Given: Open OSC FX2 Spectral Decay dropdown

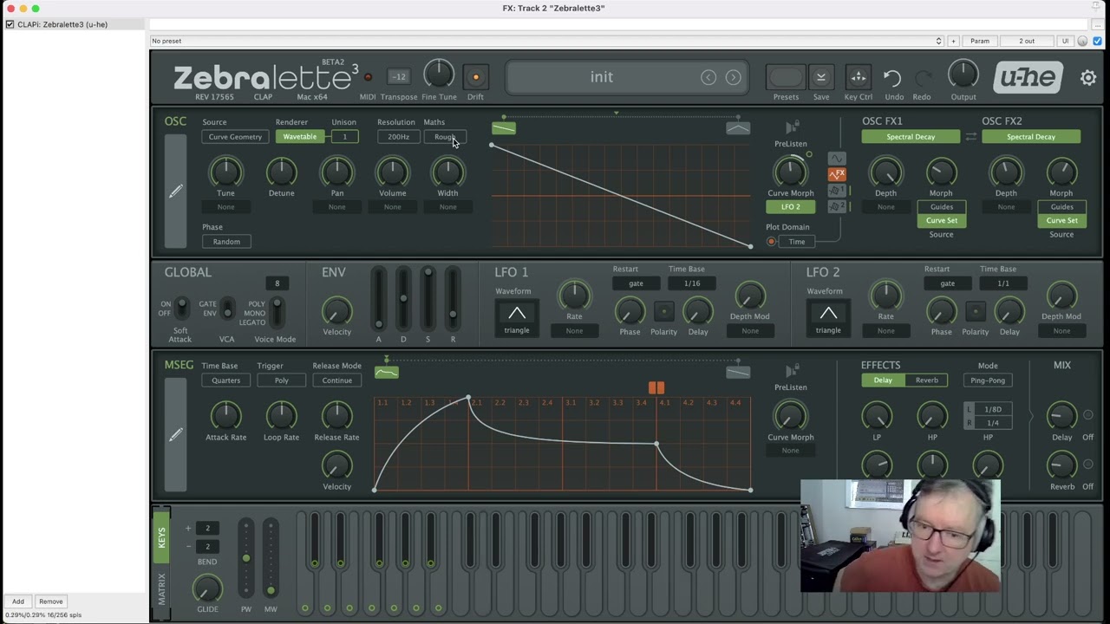Looking at the screenshot, I should point(1031,137).
